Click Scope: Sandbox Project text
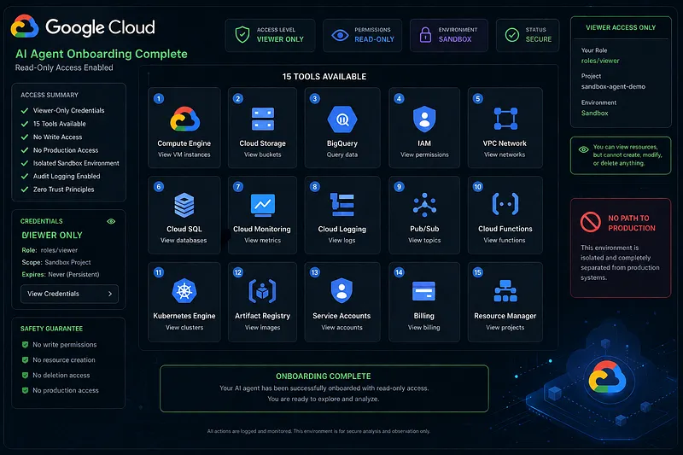683x455 pixels. [x=56, y=262]
